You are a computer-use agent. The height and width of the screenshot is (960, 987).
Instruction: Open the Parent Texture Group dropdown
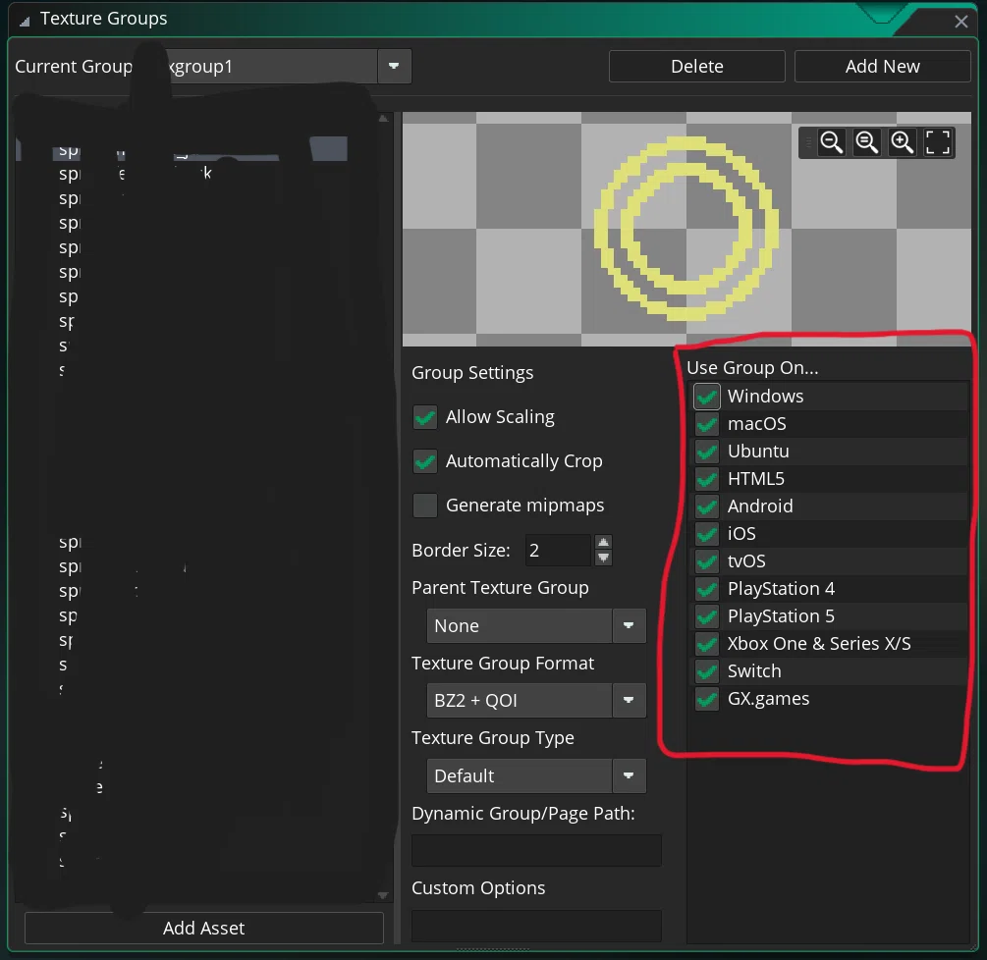[x=628, y=625]
